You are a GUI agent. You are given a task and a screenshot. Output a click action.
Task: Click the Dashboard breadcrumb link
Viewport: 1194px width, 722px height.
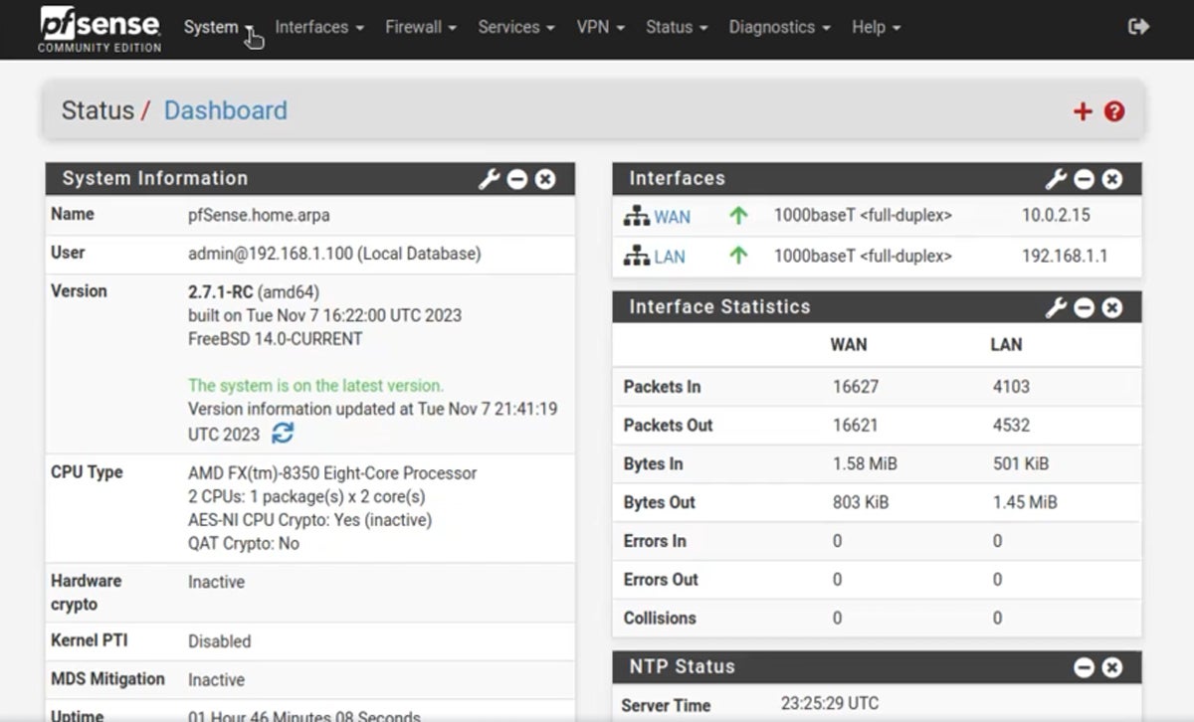pos(225,110)
